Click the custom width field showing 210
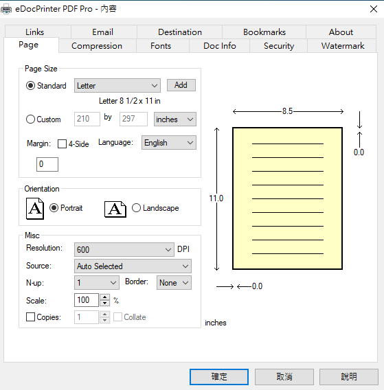The height and width of the screenshot is (390, 384). (87, 119)
